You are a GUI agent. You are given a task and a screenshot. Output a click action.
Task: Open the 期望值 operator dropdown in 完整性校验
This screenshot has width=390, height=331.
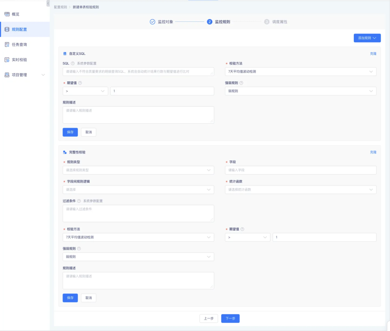tap(247, 237)
